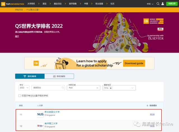Toggle 仅显示有QS之星评级的学校 checkbox
Viewport: 179px width, 132px height.
tap(20, 96)
